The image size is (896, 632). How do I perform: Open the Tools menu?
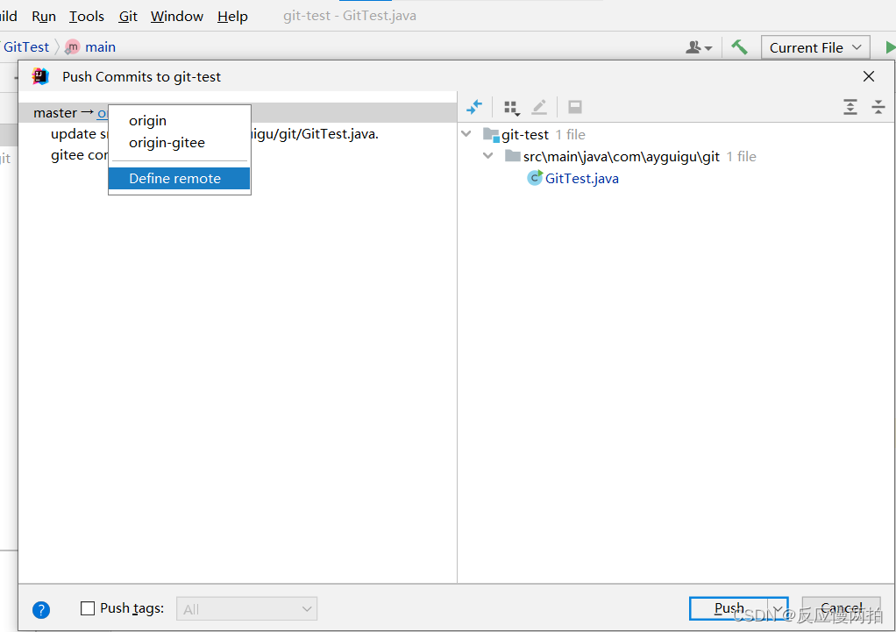[x=86, y=16]
